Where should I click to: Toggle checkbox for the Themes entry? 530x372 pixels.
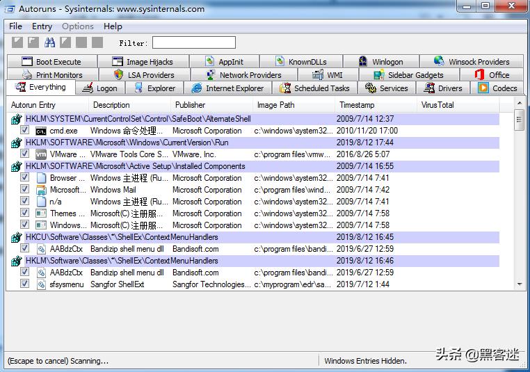[24, 213]
